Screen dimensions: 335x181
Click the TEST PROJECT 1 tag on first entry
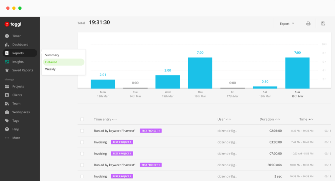pos(151,131)
